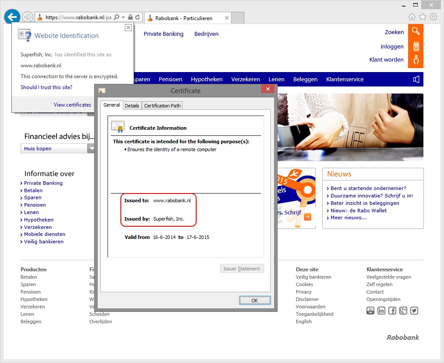
Task: Select Hypotheken in the blue navigation bar
Action: coord(207,80)
